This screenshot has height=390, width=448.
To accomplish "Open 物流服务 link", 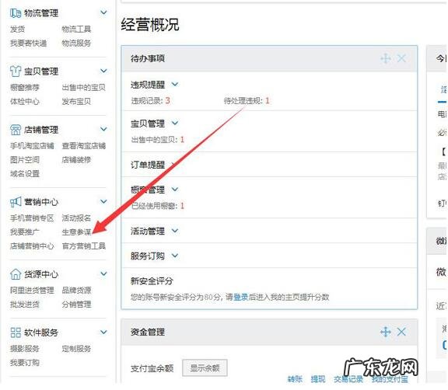I will click(x=76, y=44).
